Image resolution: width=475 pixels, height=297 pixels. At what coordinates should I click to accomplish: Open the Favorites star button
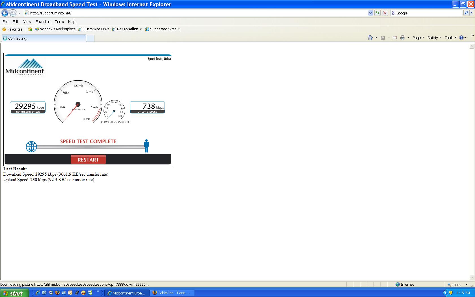tap(12, 29)
